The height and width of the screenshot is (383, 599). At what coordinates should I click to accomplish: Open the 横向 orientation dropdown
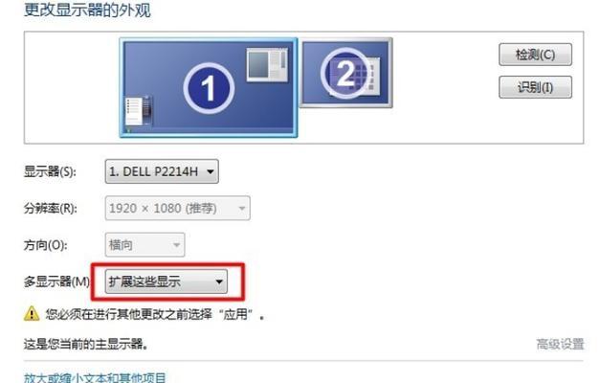[144, 244]
